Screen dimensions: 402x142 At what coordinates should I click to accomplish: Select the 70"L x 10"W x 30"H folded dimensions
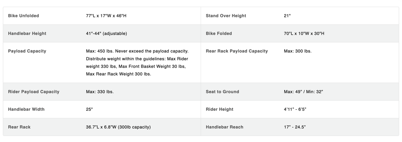pyautogui.click(x=304, y=33)
